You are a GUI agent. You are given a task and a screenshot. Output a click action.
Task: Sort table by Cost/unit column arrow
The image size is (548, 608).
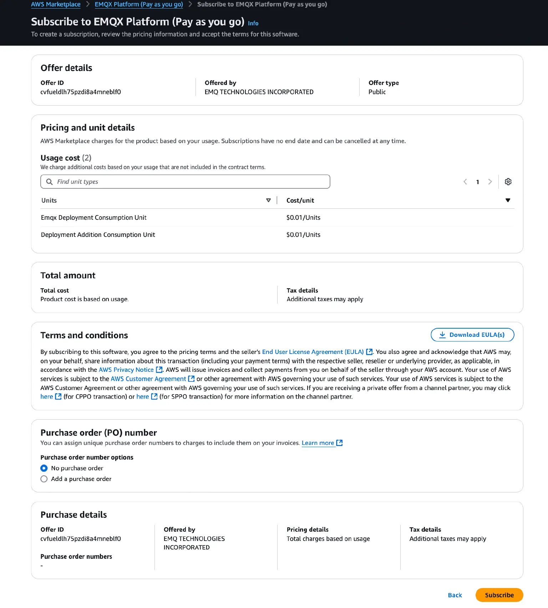pos(508,201)
